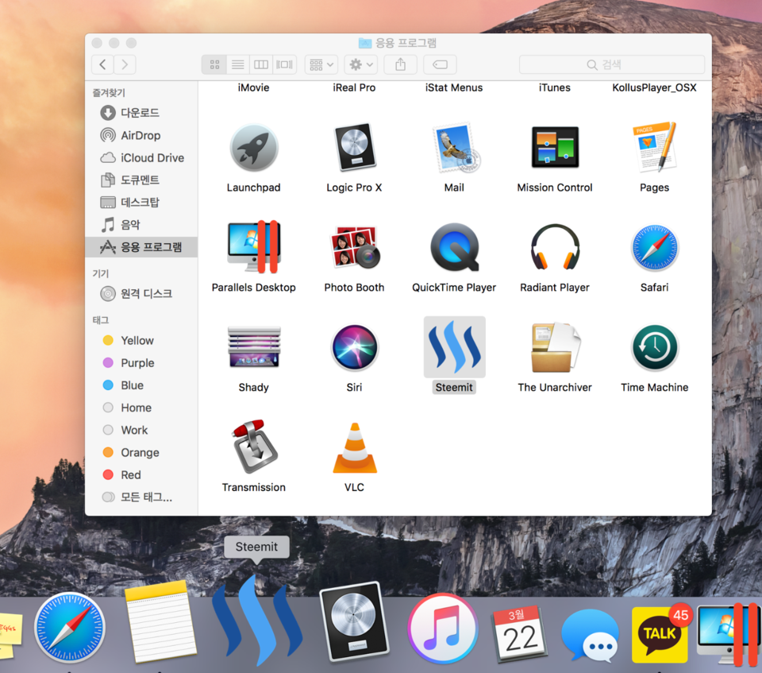Image resolution: width=762 pixels, height=673 pixels.
Task: Open 원격 디스크 in the sidebar
Action: [141, 293]
